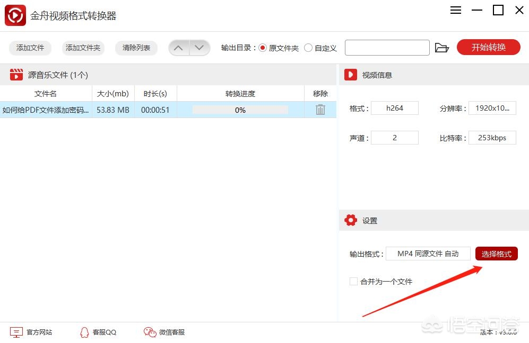
Task: Open 客服QQ penguin icon
Action: 84,332
